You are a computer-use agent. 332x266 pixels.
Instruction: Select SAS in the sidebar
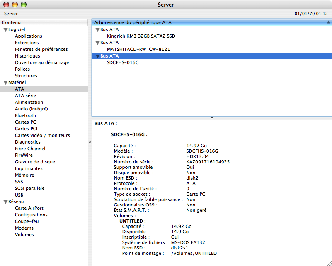coord(19,182)
